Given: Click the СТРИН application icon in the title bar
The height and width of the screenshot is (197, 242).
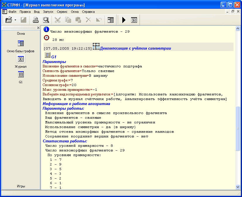Looking at the screenshot, I should click(x=4, y=5).
